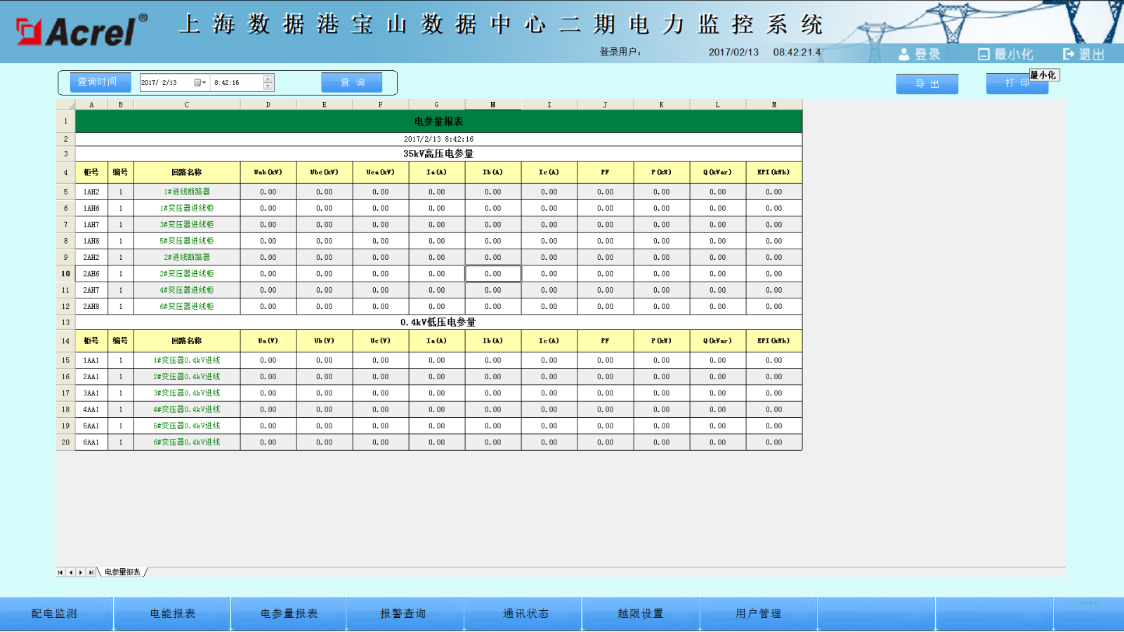Image resolution: width=1124 pixels, height=632 pixels.
Task: Switch to 配电监测 page
Action: click(x=55, y=614)
